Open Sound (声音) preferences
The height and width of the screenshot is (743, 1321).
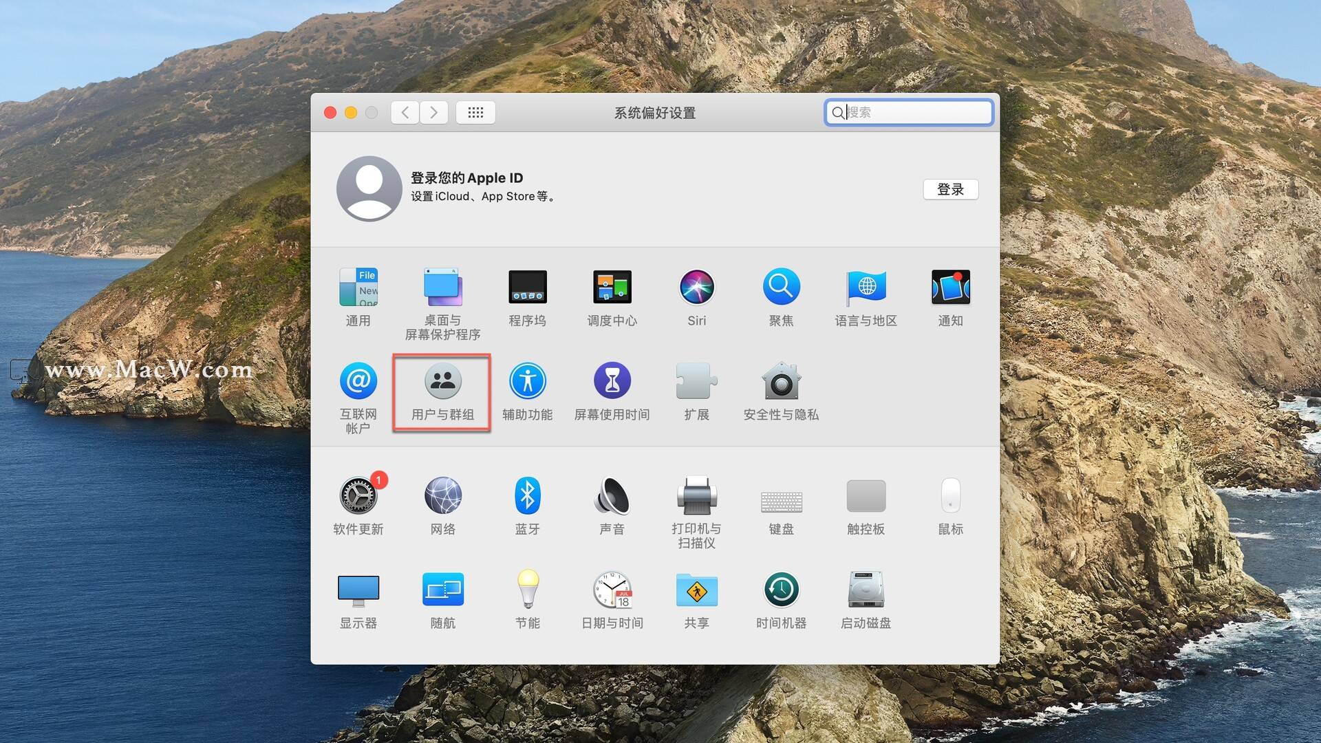click(612, 496)
